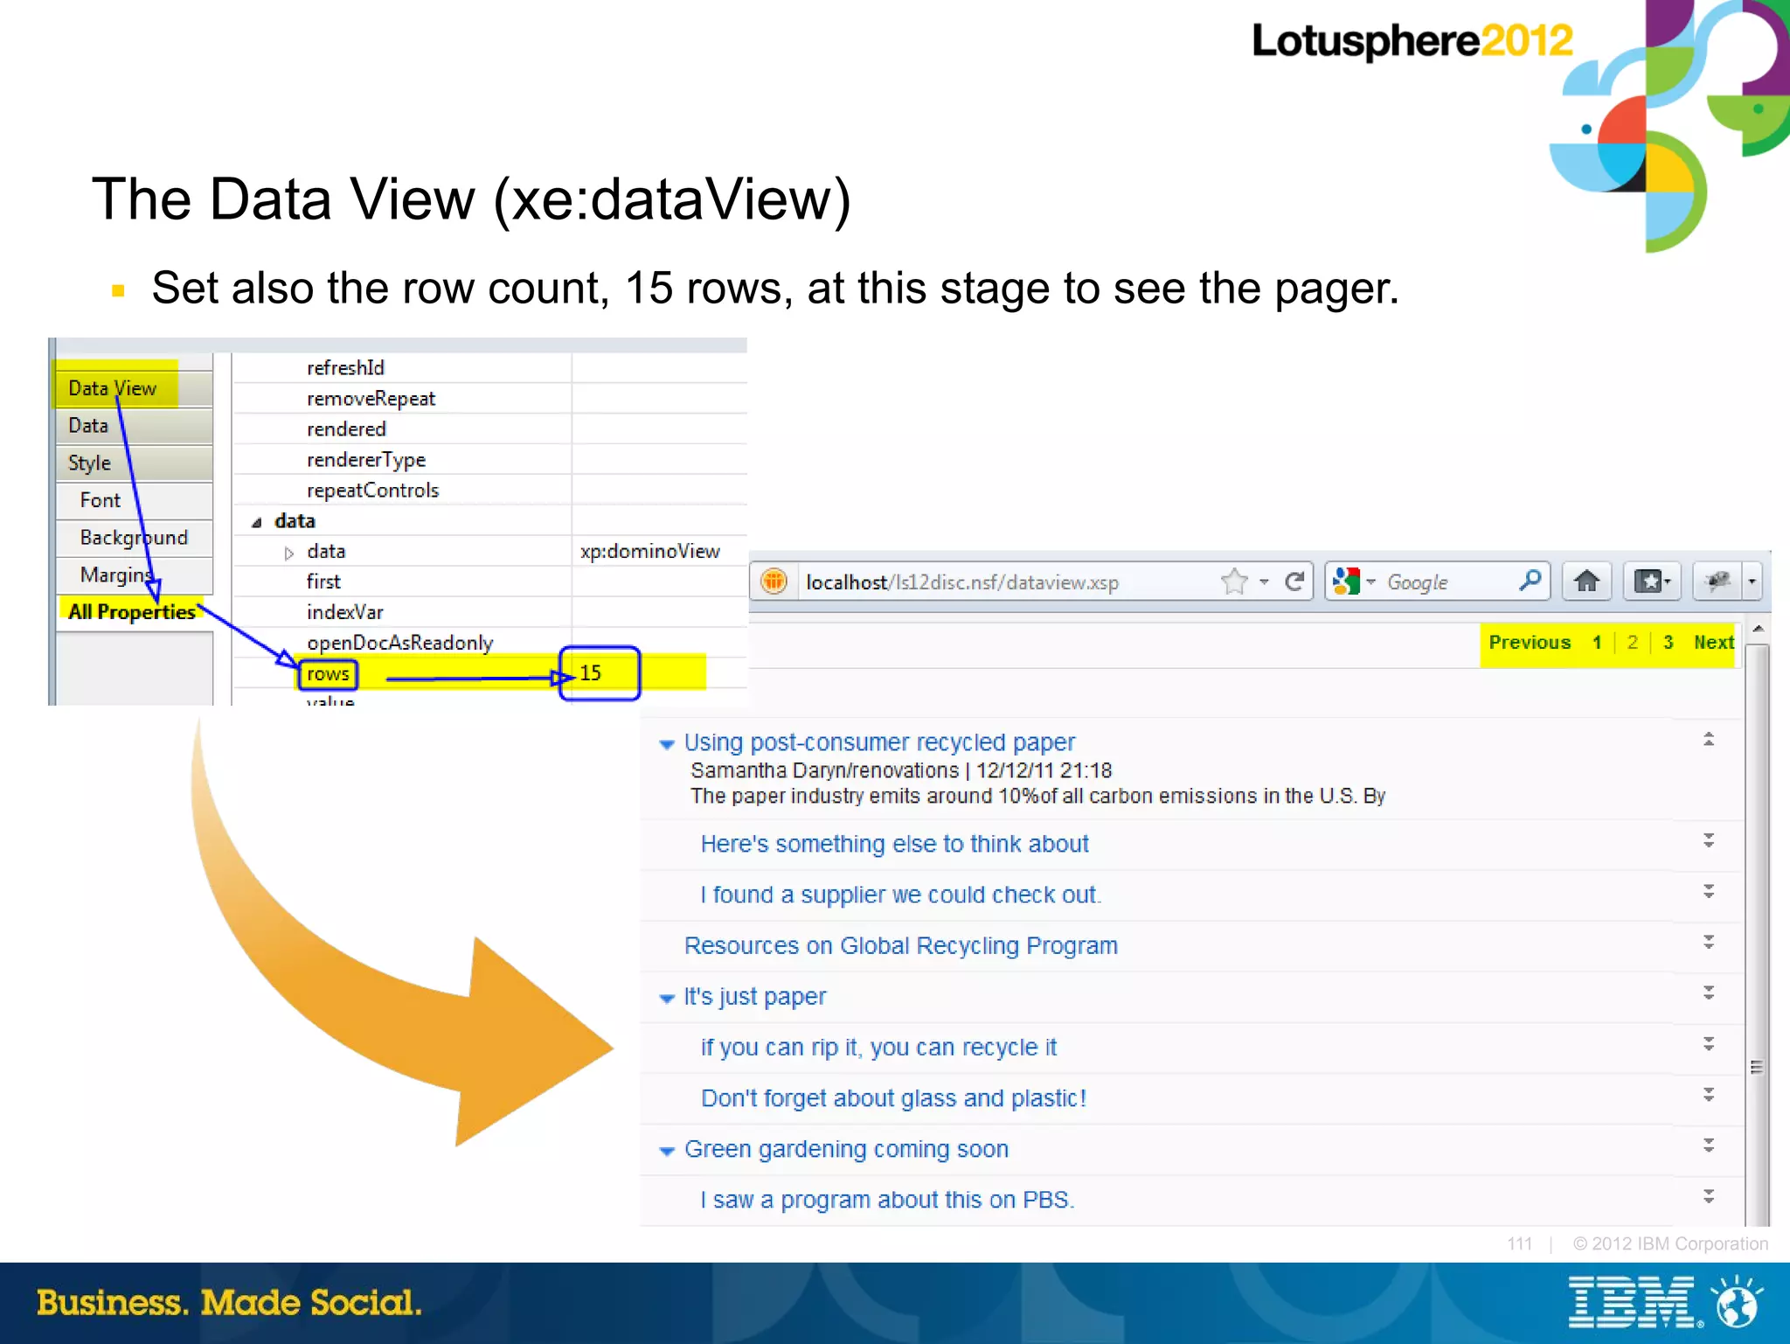1790x1344 pixels.
Task: Go to pager page 2
Action: pos(1632,643)
